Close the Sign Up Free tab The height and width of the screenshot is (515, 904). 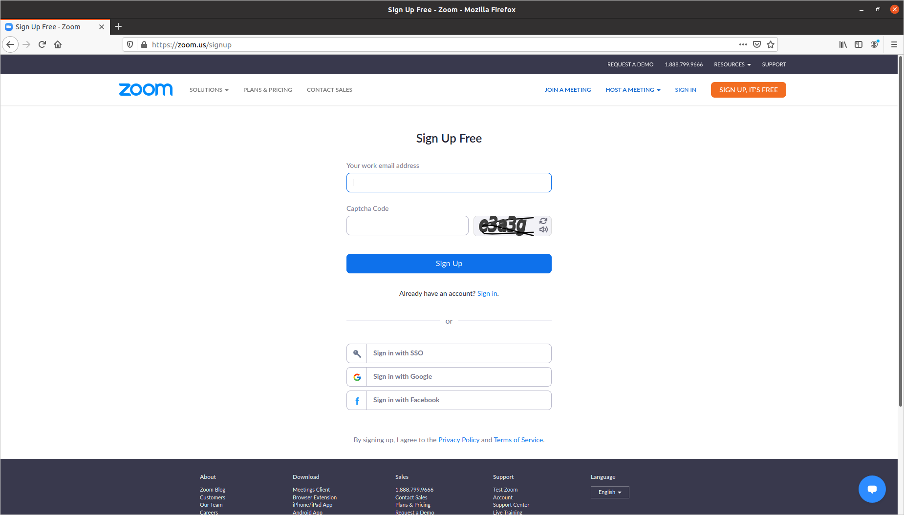coord(102,27)
